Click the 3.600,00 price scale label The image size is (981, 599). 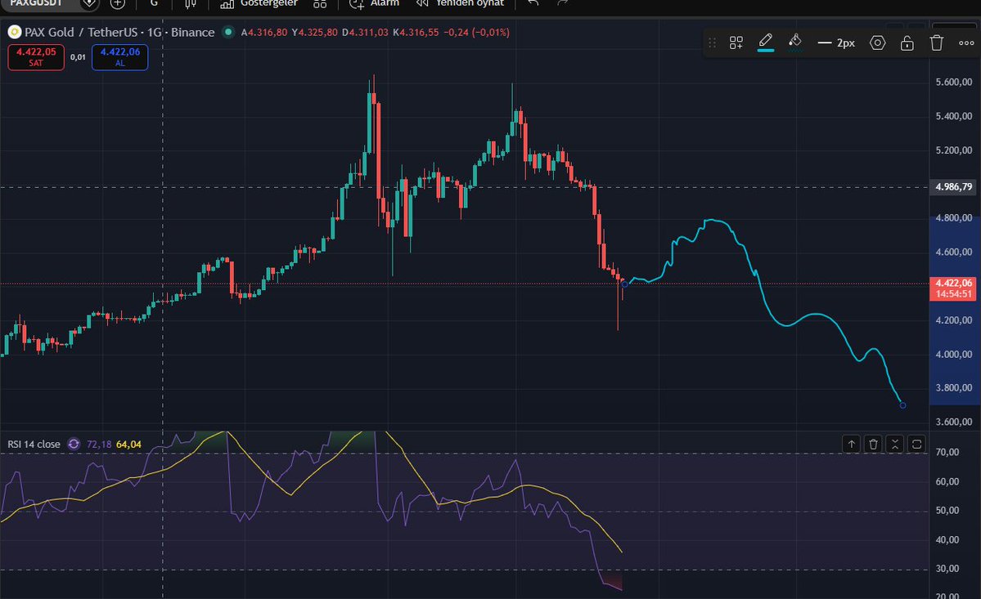point(953,422)
